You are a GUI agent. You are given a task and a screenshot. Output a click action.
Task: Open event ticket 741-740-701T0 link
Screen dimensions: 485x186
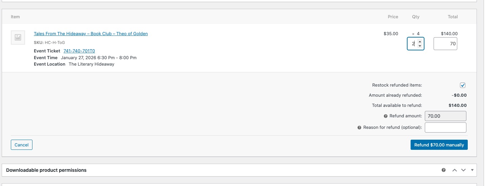coord(79,51)
